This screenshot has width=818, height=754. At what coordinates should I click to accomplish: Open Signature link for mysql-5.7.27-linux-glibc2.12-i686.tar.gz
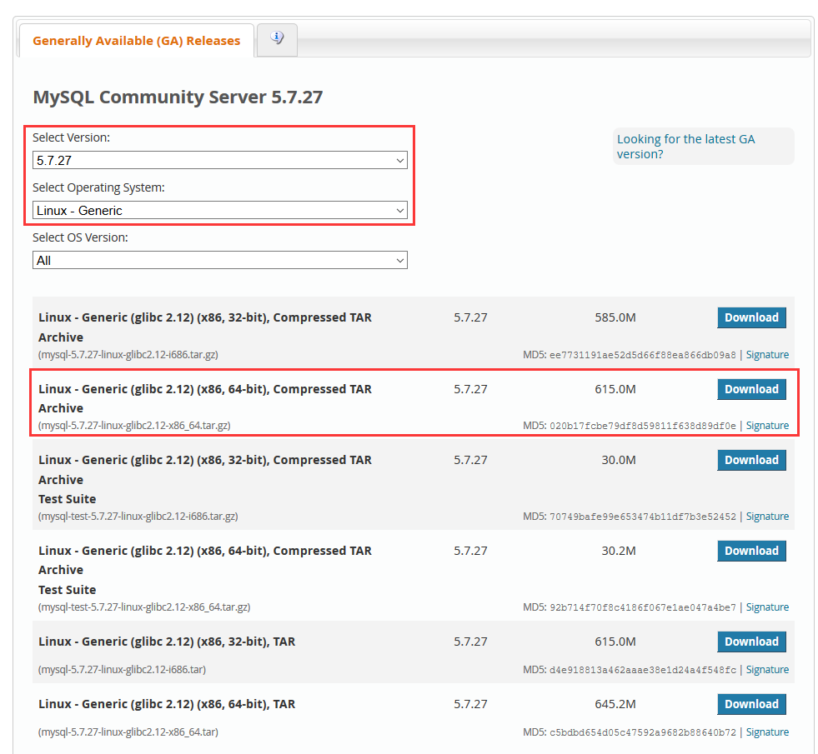click(x=766, y=355)
